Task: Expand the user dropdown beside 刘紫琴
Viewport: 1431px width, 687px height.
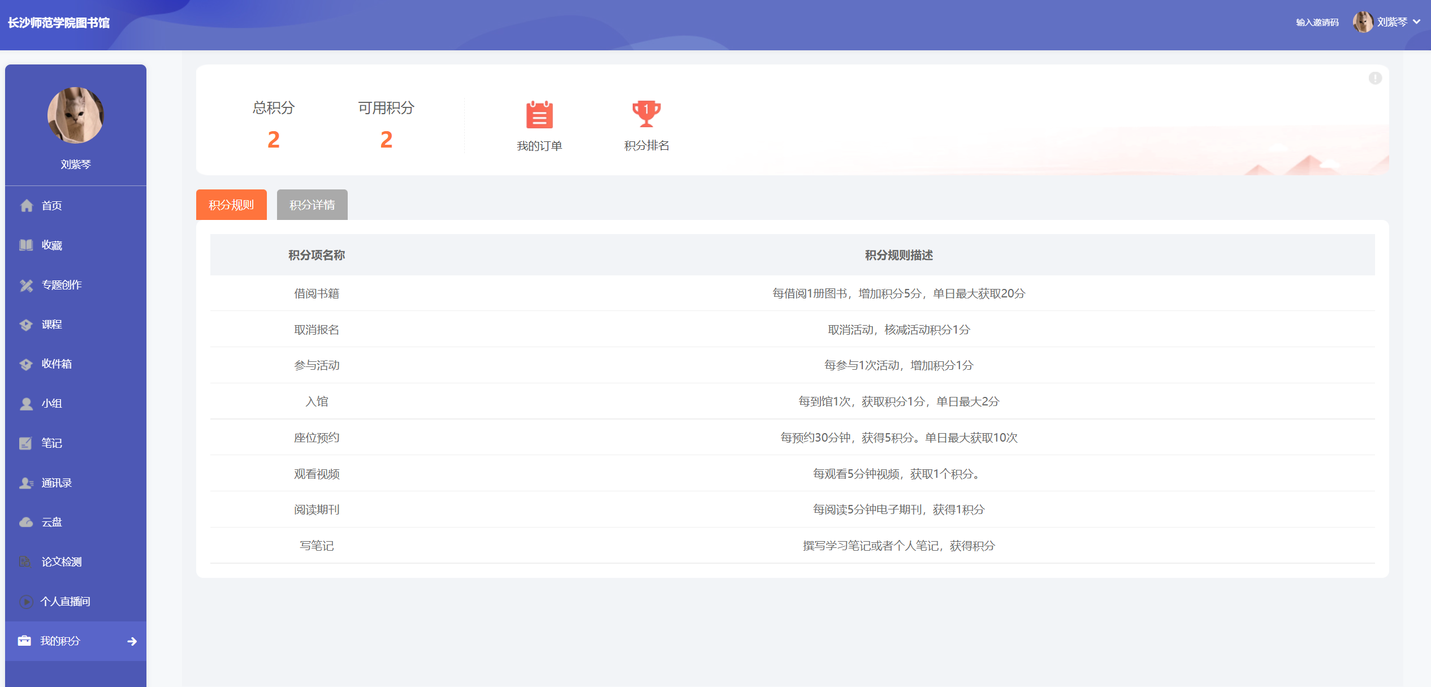Action: [x=1416, y=22]
